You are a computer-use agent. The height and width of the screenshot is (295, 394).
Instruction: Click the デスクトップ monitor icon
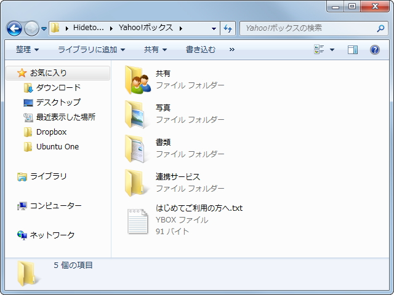coord(28,103)
